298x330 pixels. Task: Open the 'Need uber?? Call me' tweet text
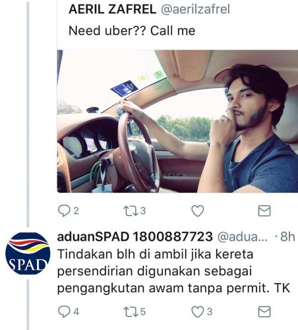[132, 30]
